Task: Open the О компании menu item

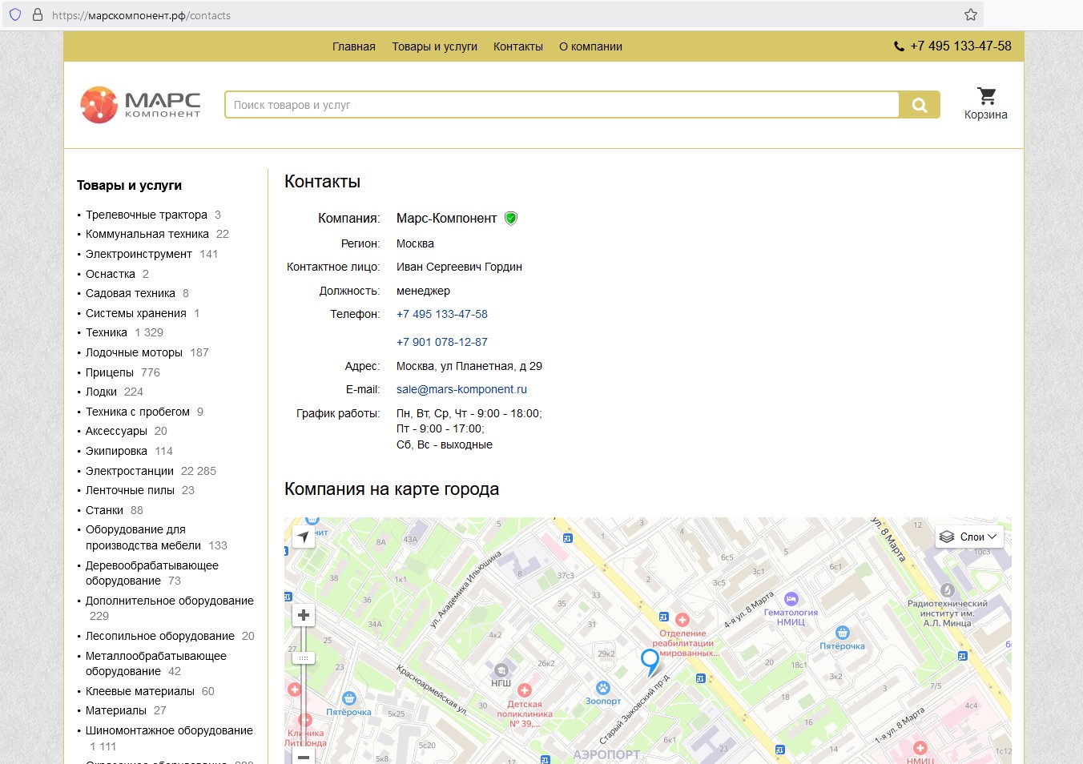Action: (590, 46)
